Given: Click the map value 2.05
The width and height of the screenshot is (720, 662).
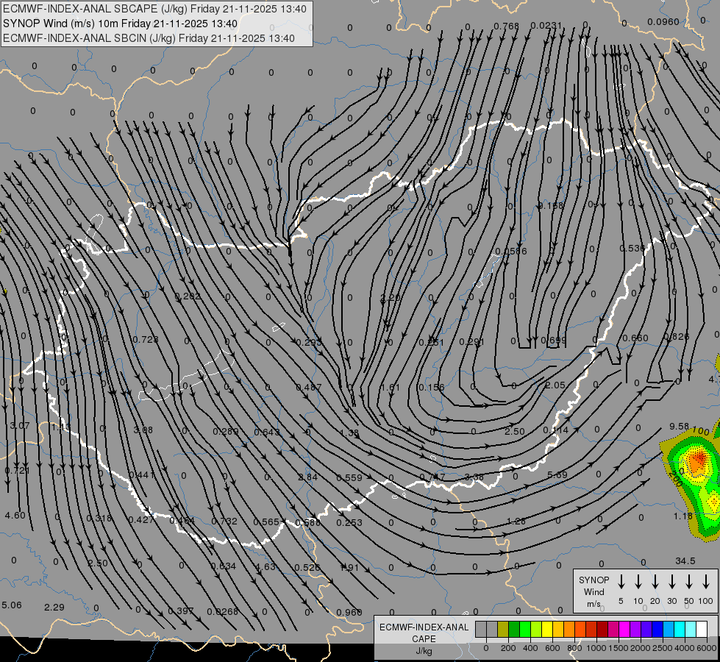Looking at the screenshot, I should point(555,385).
